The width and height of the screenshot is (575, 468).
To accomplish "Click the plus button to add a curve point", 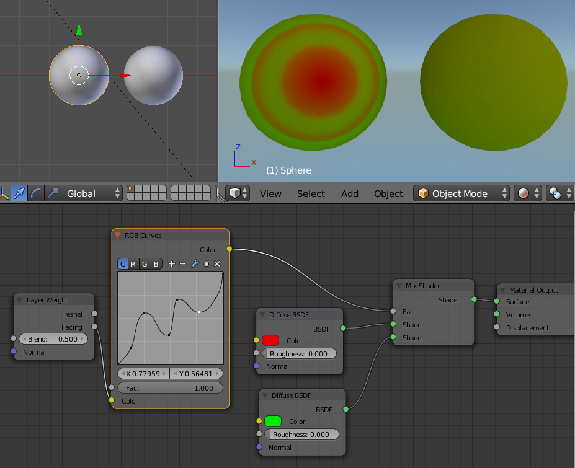I will (x=171, y=263).
